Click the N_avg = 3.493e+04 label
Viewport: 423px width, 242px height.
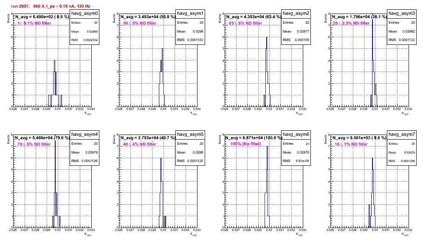point(148,17)
